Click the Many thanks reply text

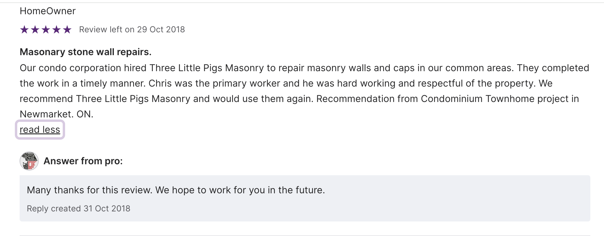[x=176, y=190]
